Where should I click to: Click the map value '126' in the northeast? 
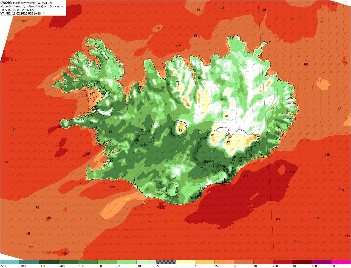[293, 19]
